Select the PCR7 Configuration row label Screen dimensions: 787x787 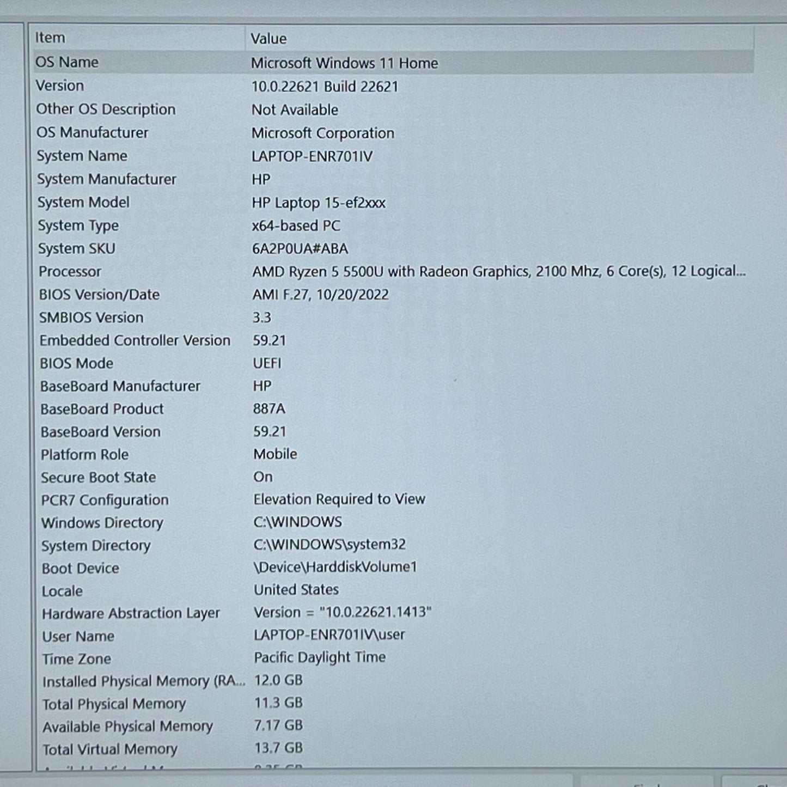pyautogui.click(x=105, y=500)
